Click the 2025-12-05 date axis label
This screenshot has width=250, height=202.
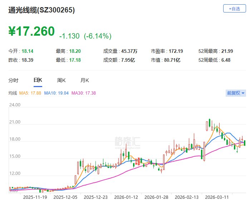coord(65,197)
